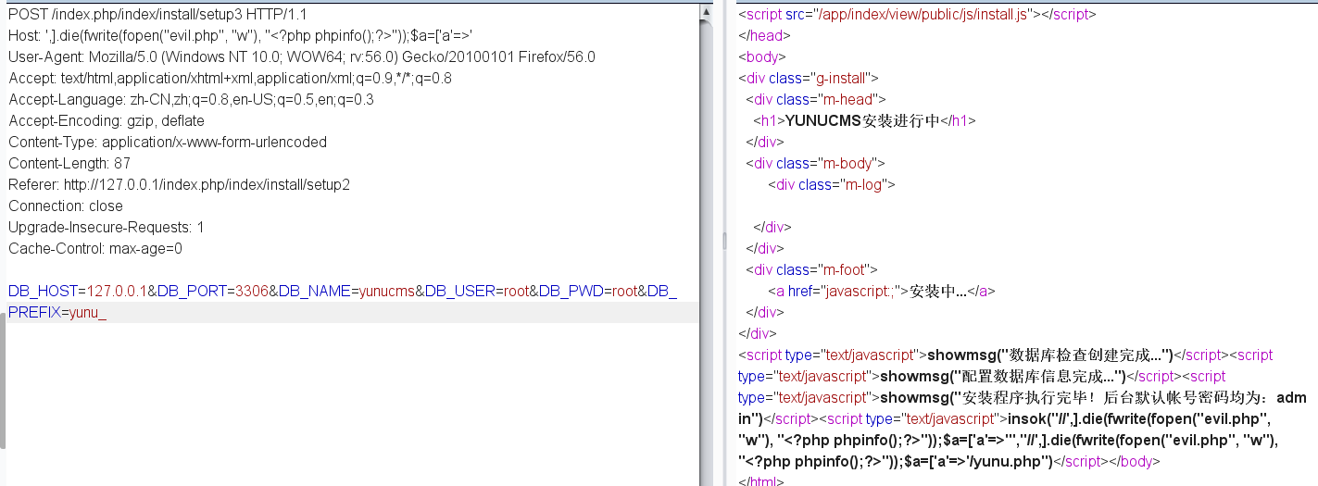Image resolution: width=1318 pixels, height=486 pixels.
Task: Click the 3306 port value
Action: click(252, 292)
